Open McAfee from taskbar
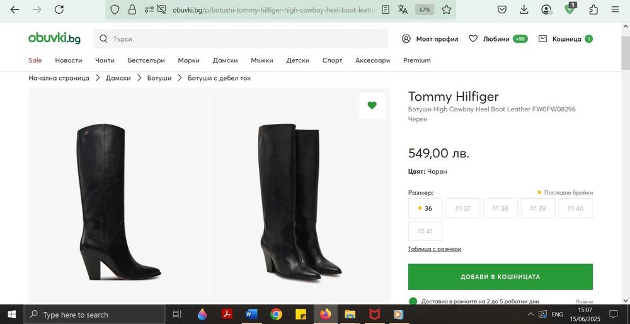 [x=374, y=314]
